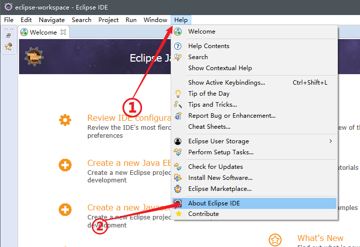
Task: Expand the Eclipse User Storage submenu arrow
Action: (330, 141)
